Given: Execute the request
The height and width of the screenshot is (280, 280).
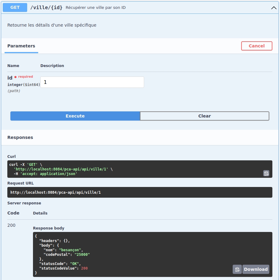Looking at the screenshot, I should click(75, 116).
